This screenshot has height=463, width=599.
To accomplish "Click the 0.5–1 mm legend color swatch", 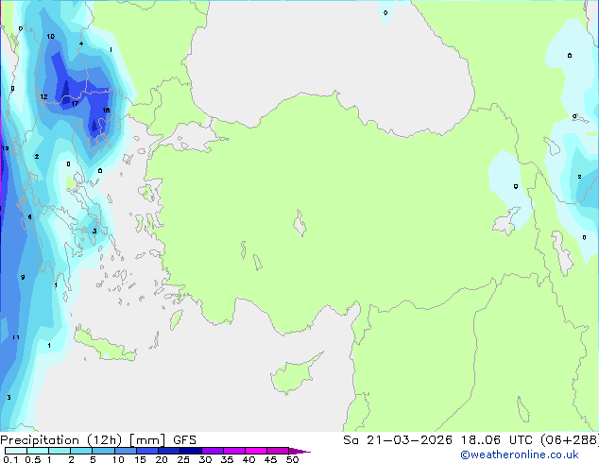I will click(38, 451).
